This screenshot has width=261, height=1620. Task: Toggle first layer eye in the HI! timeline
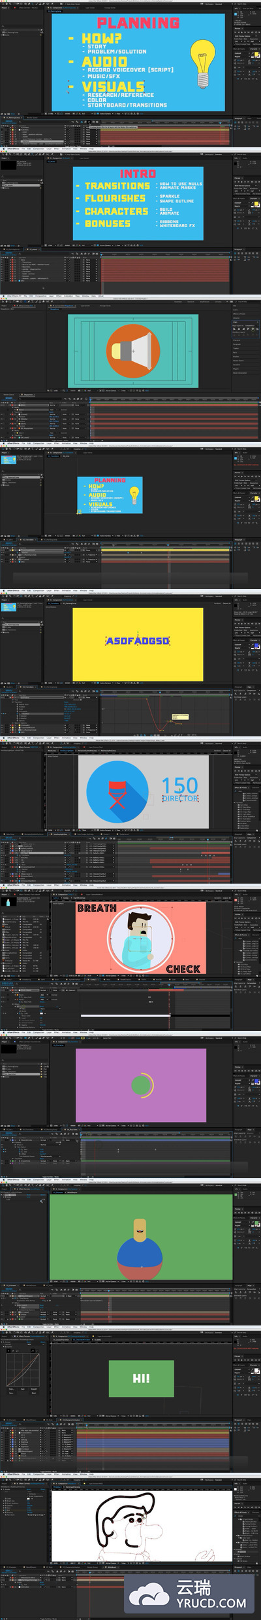[3, 1430]
